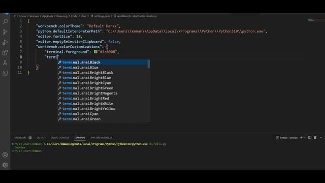Open the Search view in the activity bar
Image resolution: width=325 pixels, height=183 pixels.
[x=5, y=21]
